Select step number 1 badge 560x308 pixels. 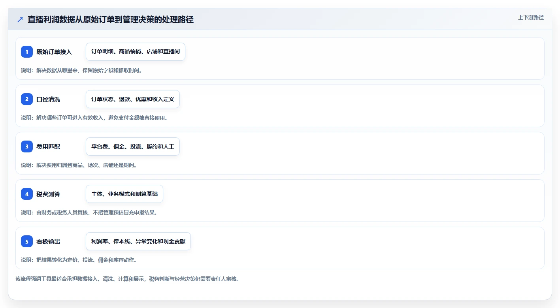click(x=27, y=52)
